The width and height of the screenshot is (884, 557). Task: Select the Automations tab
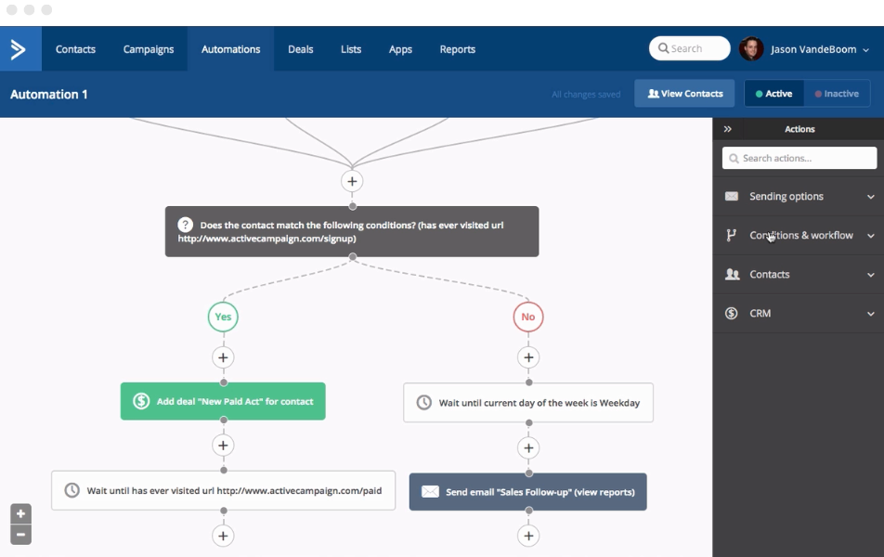pos(230,49)
